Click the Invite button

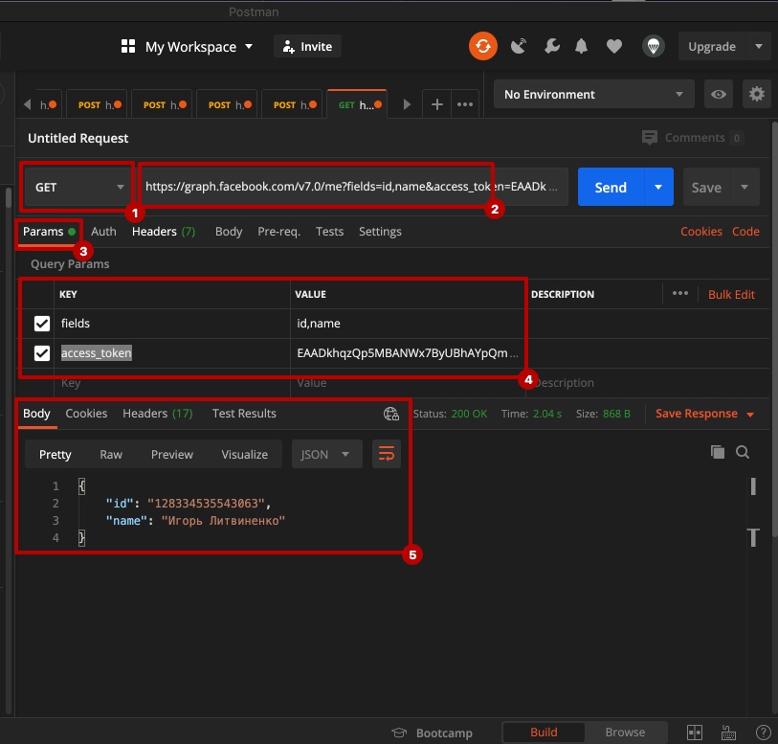[x=307, y=46]
